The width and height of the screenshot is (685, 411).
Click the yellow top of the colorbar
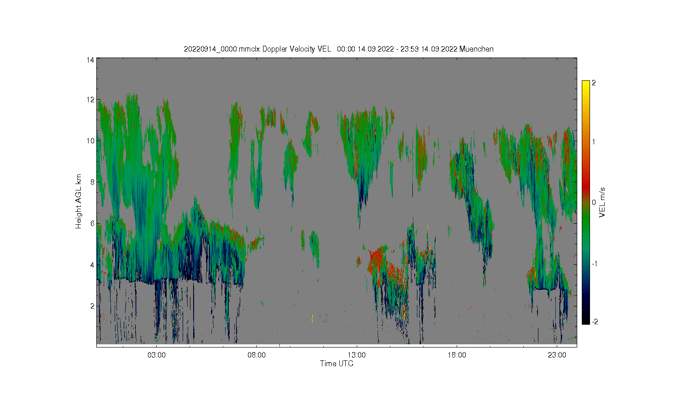[585, 85]
